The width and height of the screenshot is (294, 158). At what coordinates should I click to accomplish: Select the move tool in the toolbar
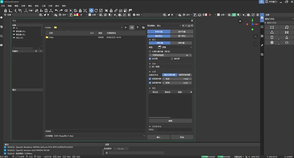pyautogui.click(x=91, y=10)
